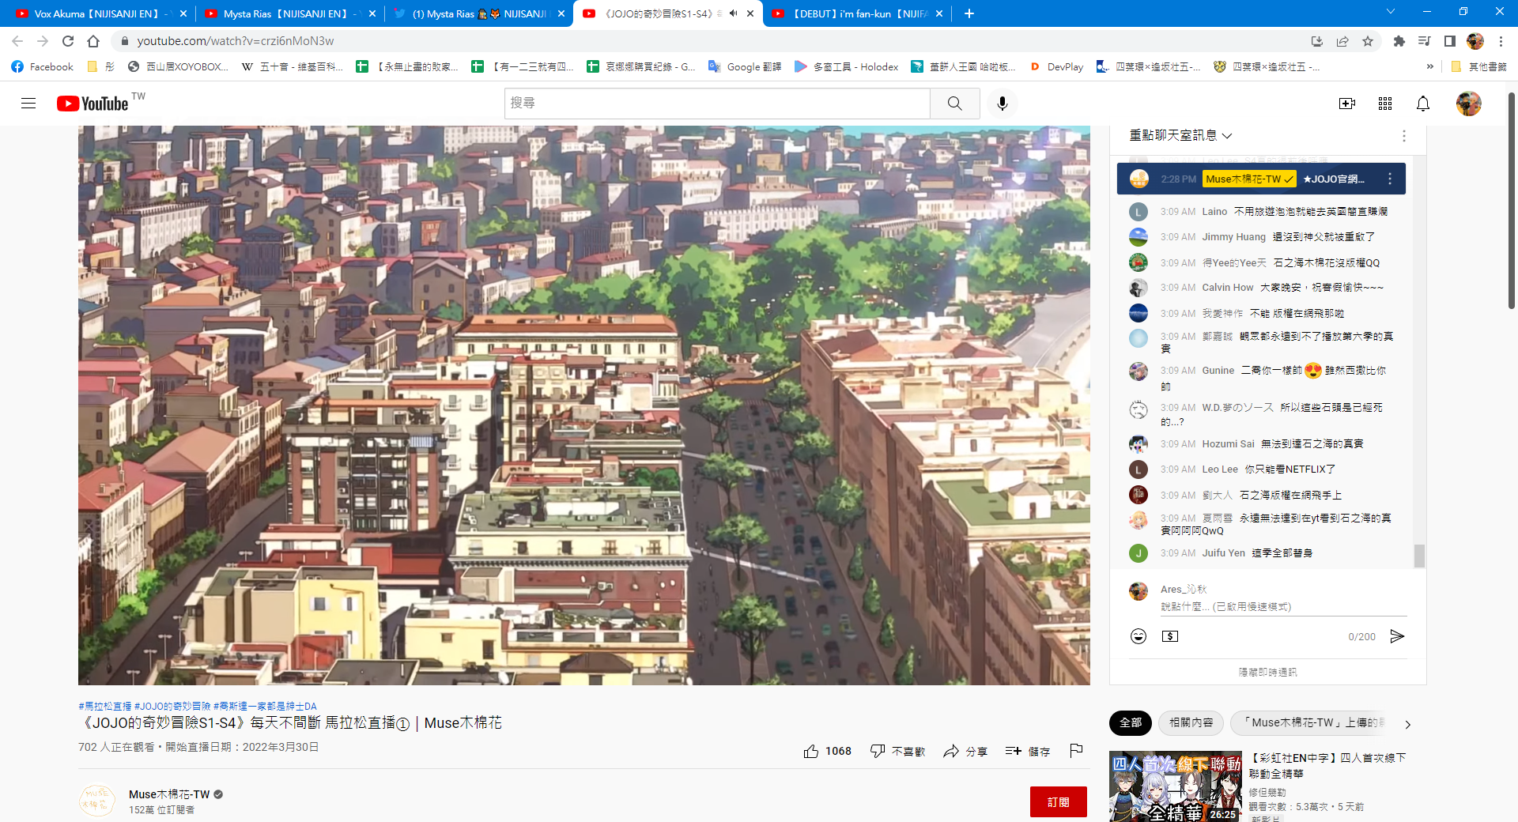
Task: Expand the top chat messages dropdown
Action: click(1180, 136)
